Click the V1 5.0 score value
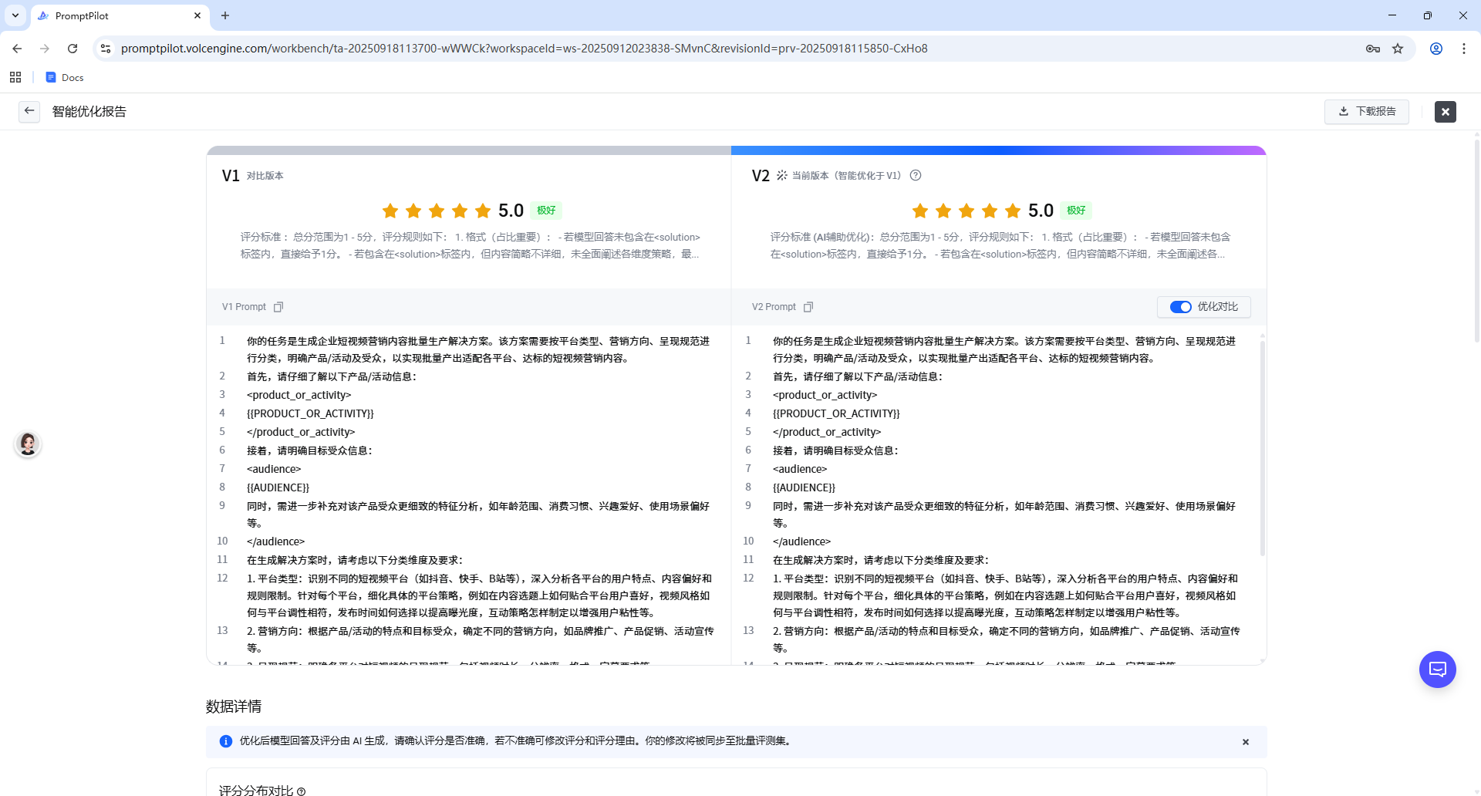 (x=511, y=211)
